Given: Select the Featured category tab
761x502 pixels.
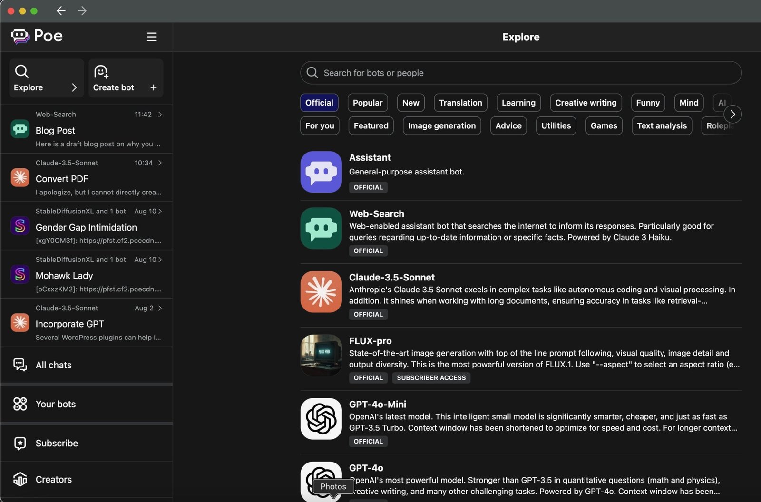Looking at the screenshot, I should [371, 126].
